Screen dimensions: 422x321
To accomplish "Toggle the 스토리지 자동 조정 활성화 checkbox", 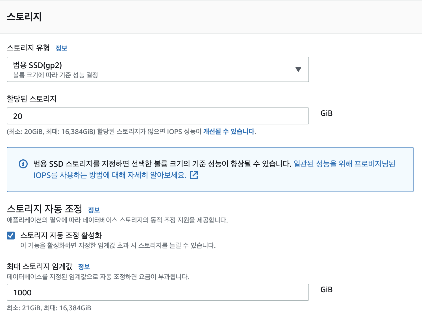I will click(11, 236).
